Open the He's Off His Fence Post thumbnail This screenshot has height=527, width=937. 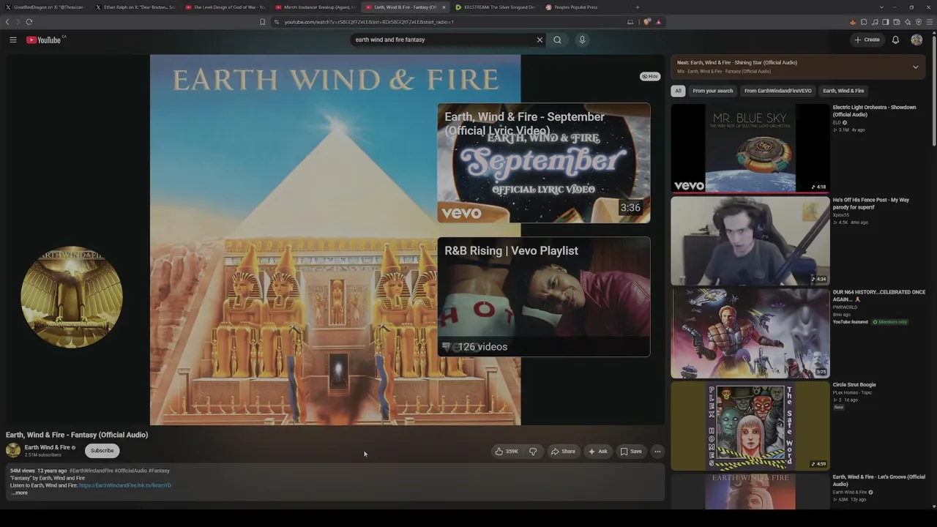click(x=750, y=241)
